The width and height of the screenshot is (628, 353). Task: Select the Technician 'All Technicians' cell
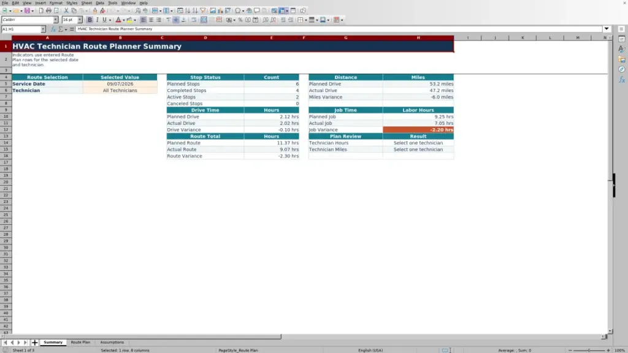pyautogui.click(x=120, y=91)
